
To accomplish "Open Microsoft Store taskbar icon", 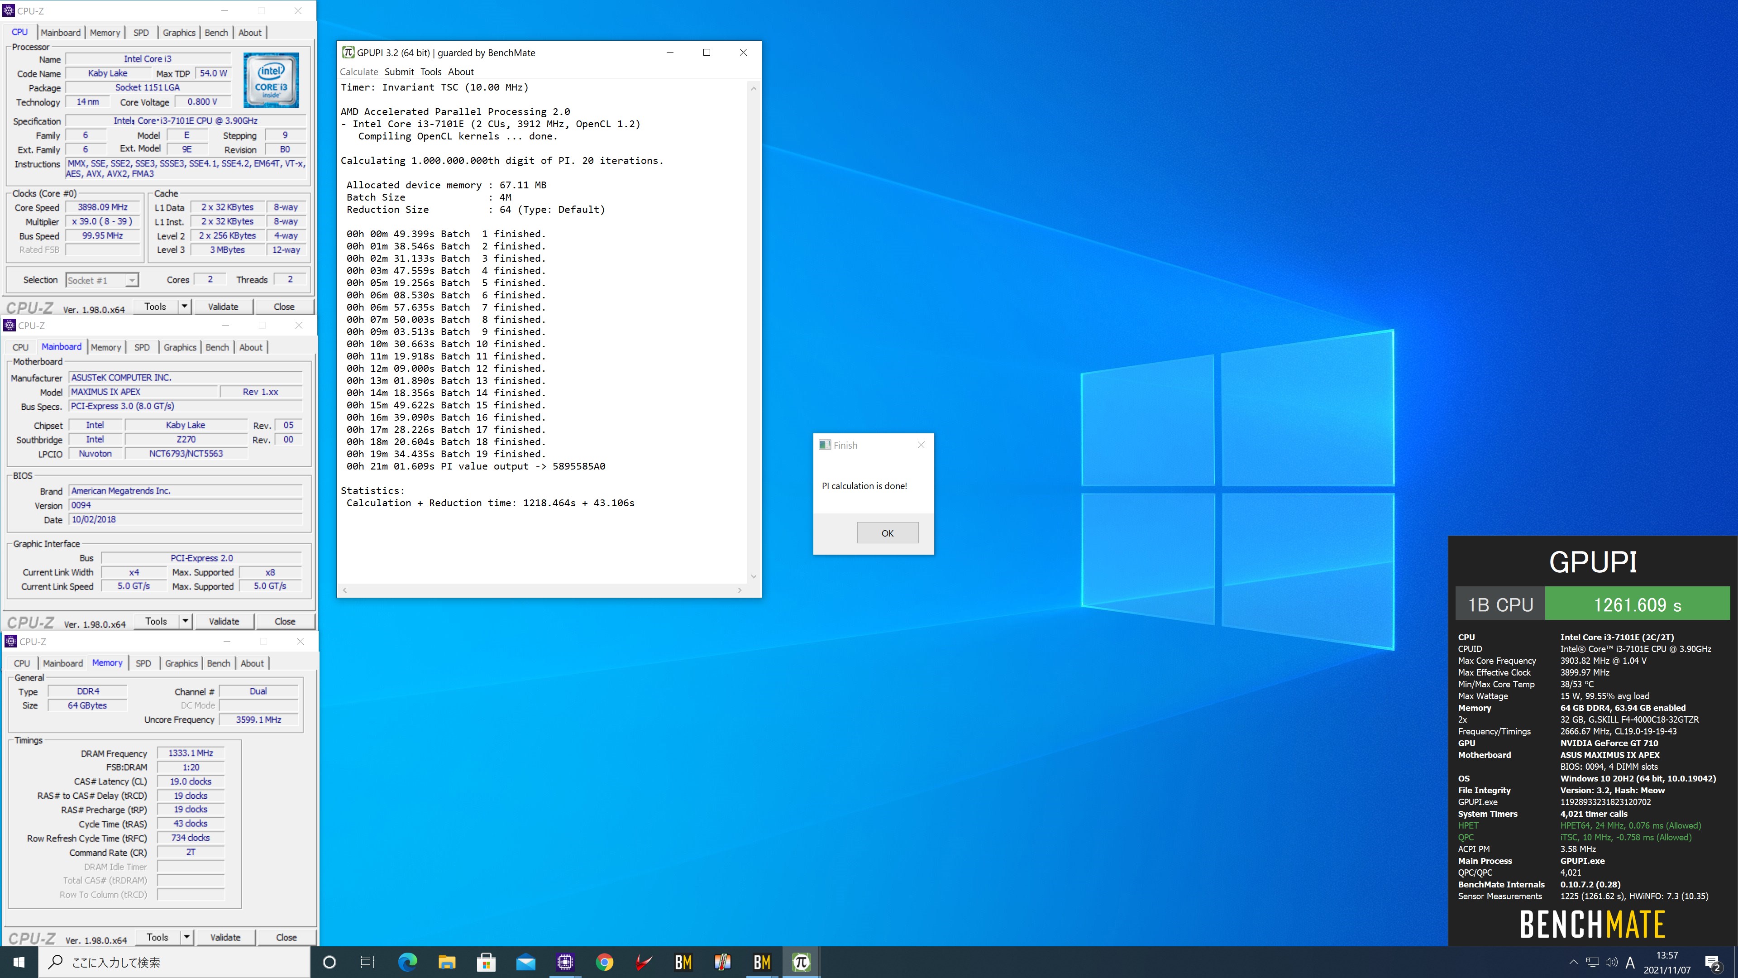I will pyautogui.click(x=486, y=962).
